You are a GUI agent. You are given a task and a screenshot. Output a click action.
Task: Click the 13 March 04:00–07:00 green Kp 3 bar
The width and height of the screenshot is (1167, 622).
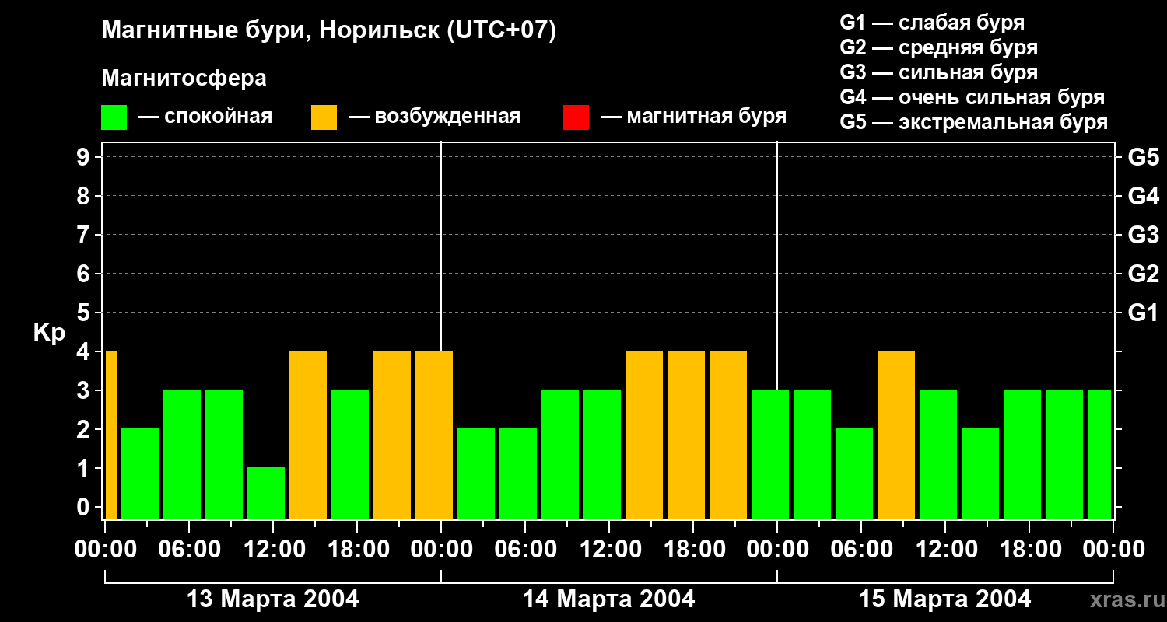click(182, 455)
